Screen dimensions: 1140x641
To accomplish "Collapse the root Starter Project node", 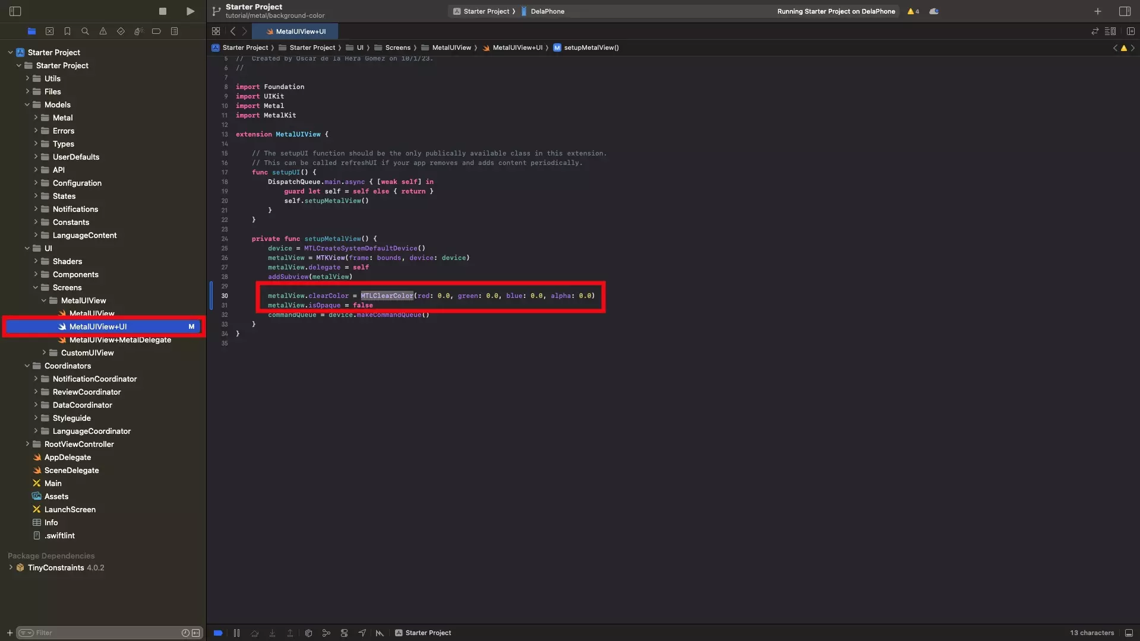I will coord(10,52).
